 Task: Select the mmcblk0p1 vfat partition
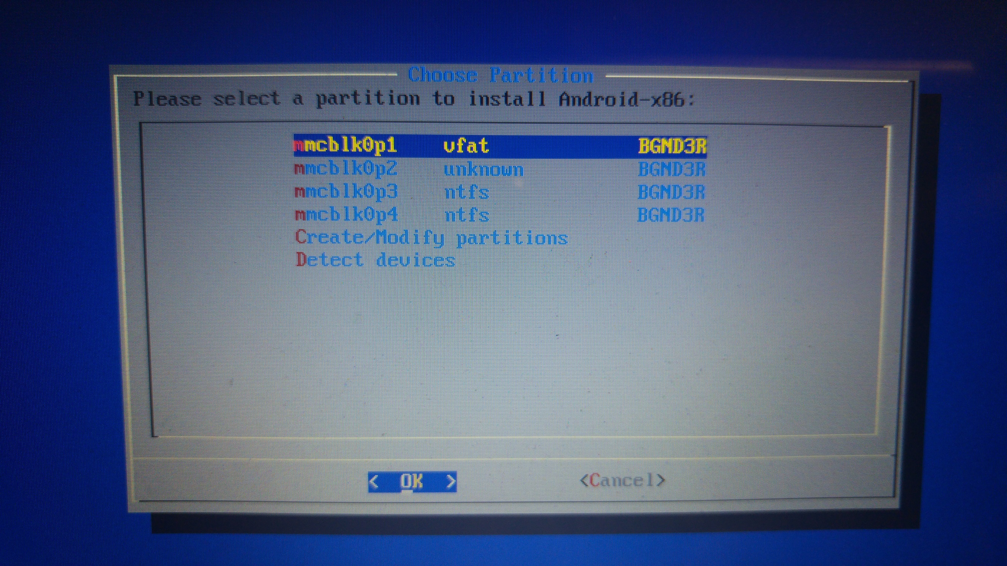(x=500, y=146)
